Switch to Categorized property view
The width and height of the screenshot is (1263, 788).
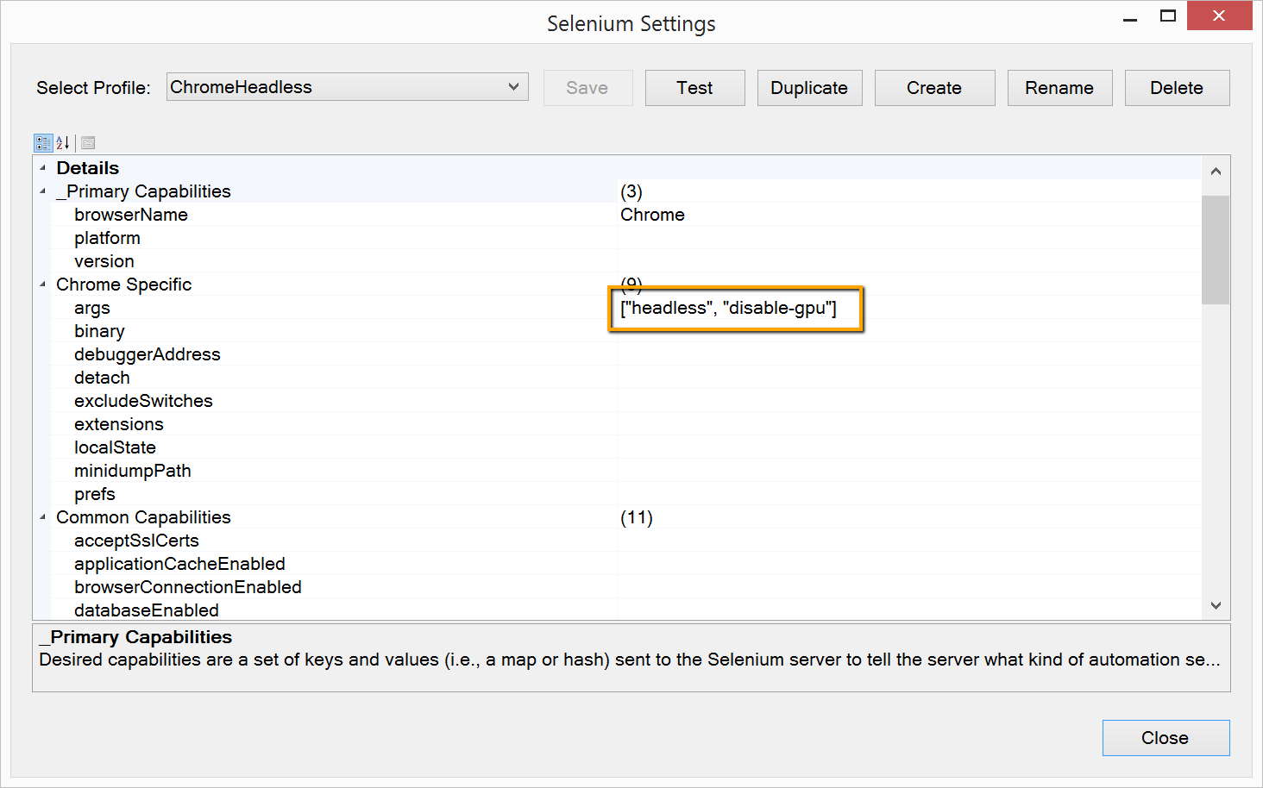pyautogui.click(x=43, y=143)
